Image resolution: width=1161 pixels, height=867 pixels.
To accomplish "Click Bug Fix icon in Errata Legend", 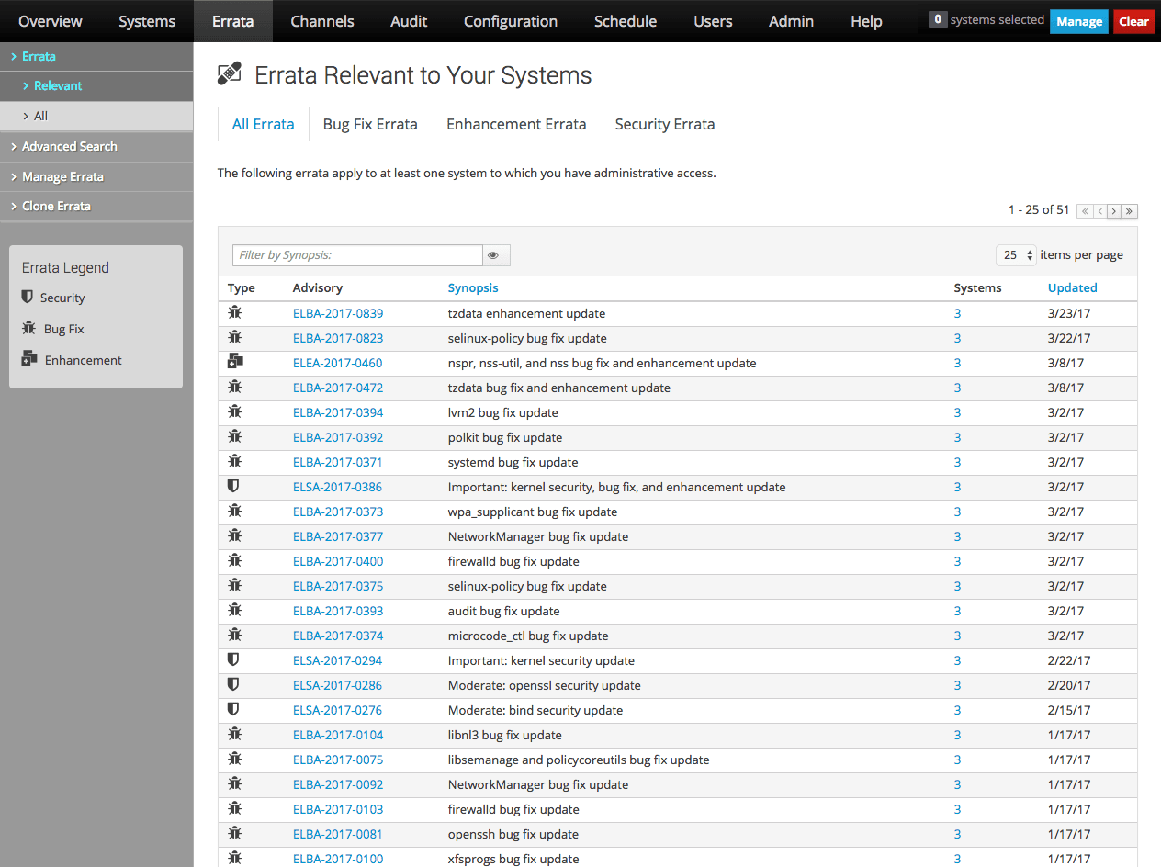I will (29, 328).
